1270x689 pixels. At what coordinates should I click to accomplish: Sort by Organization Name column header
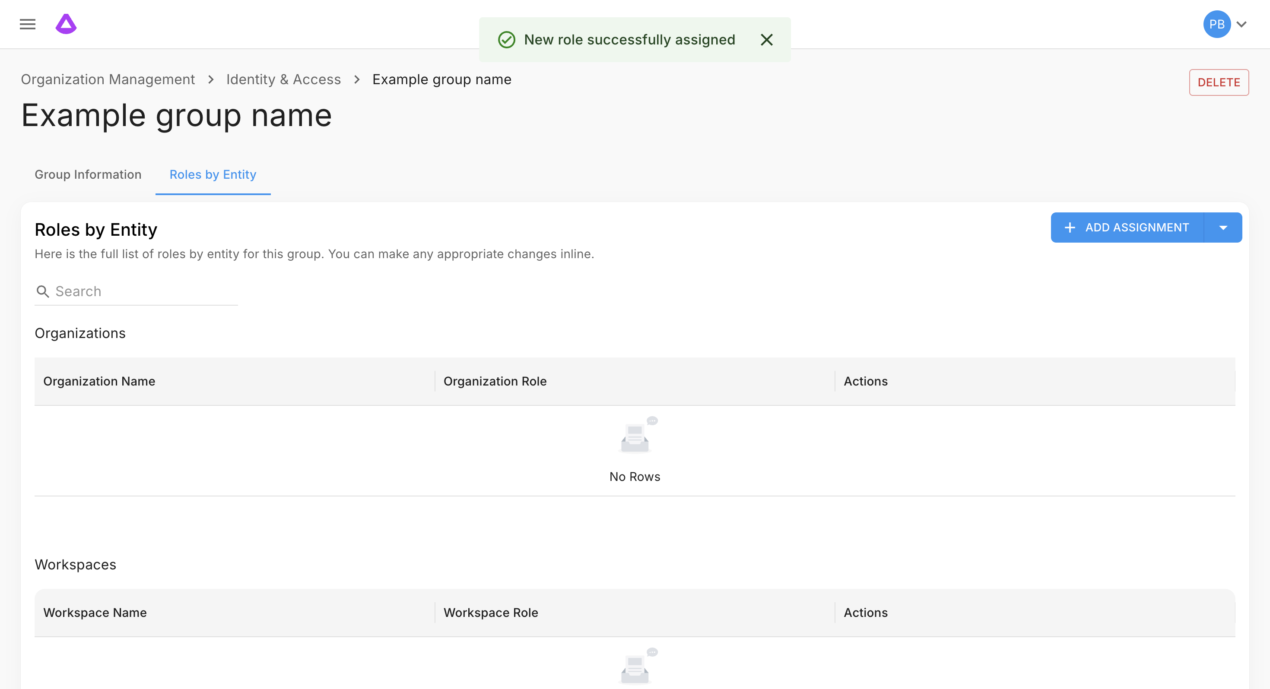click(x=99, y=382)
